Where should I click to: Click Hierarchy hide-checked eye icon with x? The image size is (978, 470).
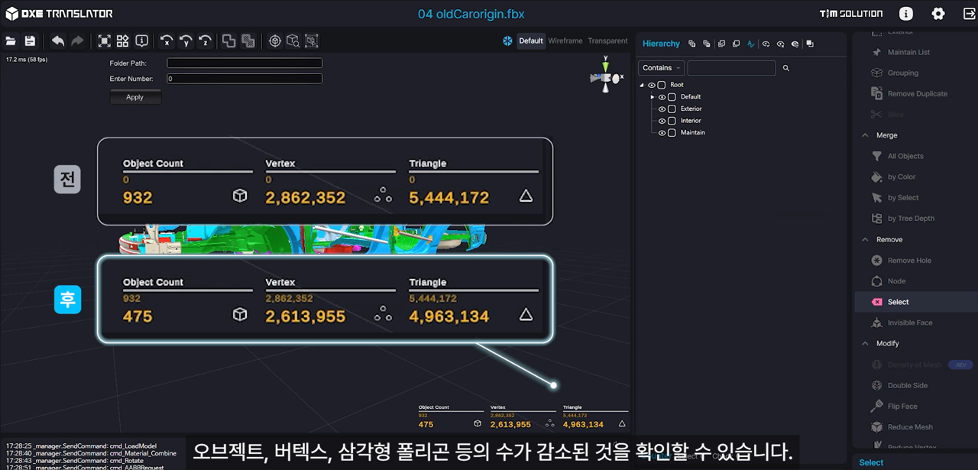(x=780, y=44)
